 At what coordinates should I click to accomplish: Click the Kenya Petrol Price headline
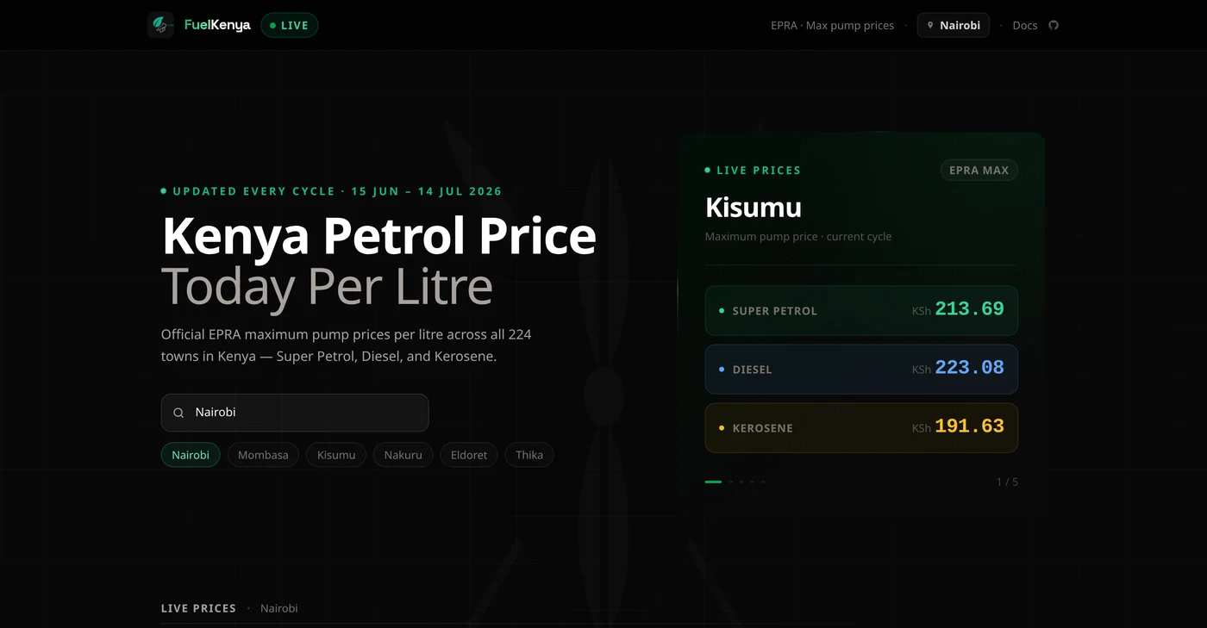point(378,235)
